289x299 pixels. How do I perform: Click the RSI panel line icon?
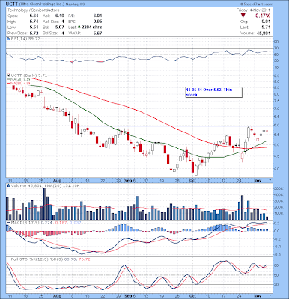tap(8, 39)
